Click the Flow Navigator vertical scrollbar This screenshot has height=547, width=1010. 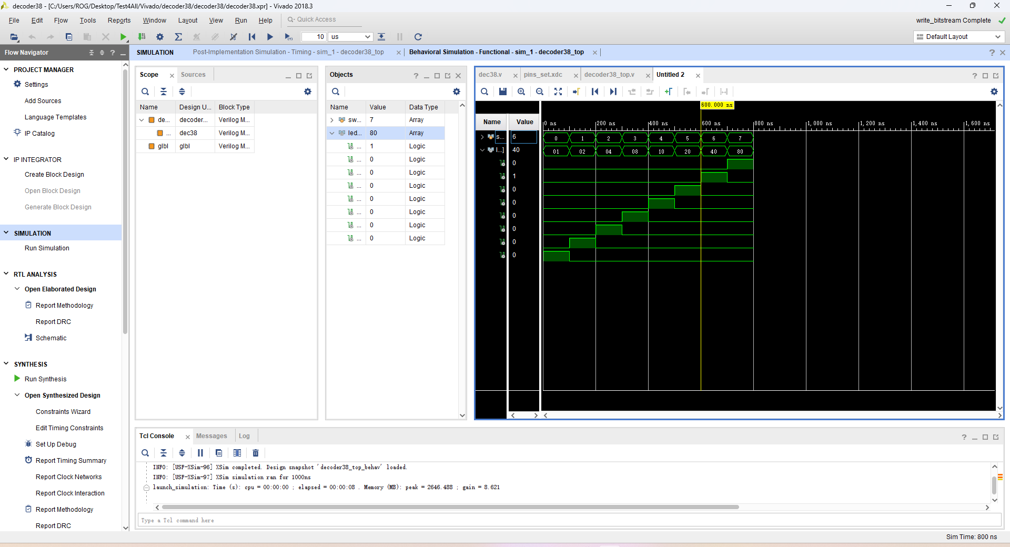pyautogui.click(x=125, y=202)
